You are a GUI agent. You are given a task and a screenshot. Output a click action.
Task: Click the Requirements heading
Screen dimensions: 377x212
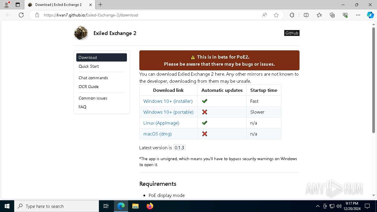coord(158,184)
